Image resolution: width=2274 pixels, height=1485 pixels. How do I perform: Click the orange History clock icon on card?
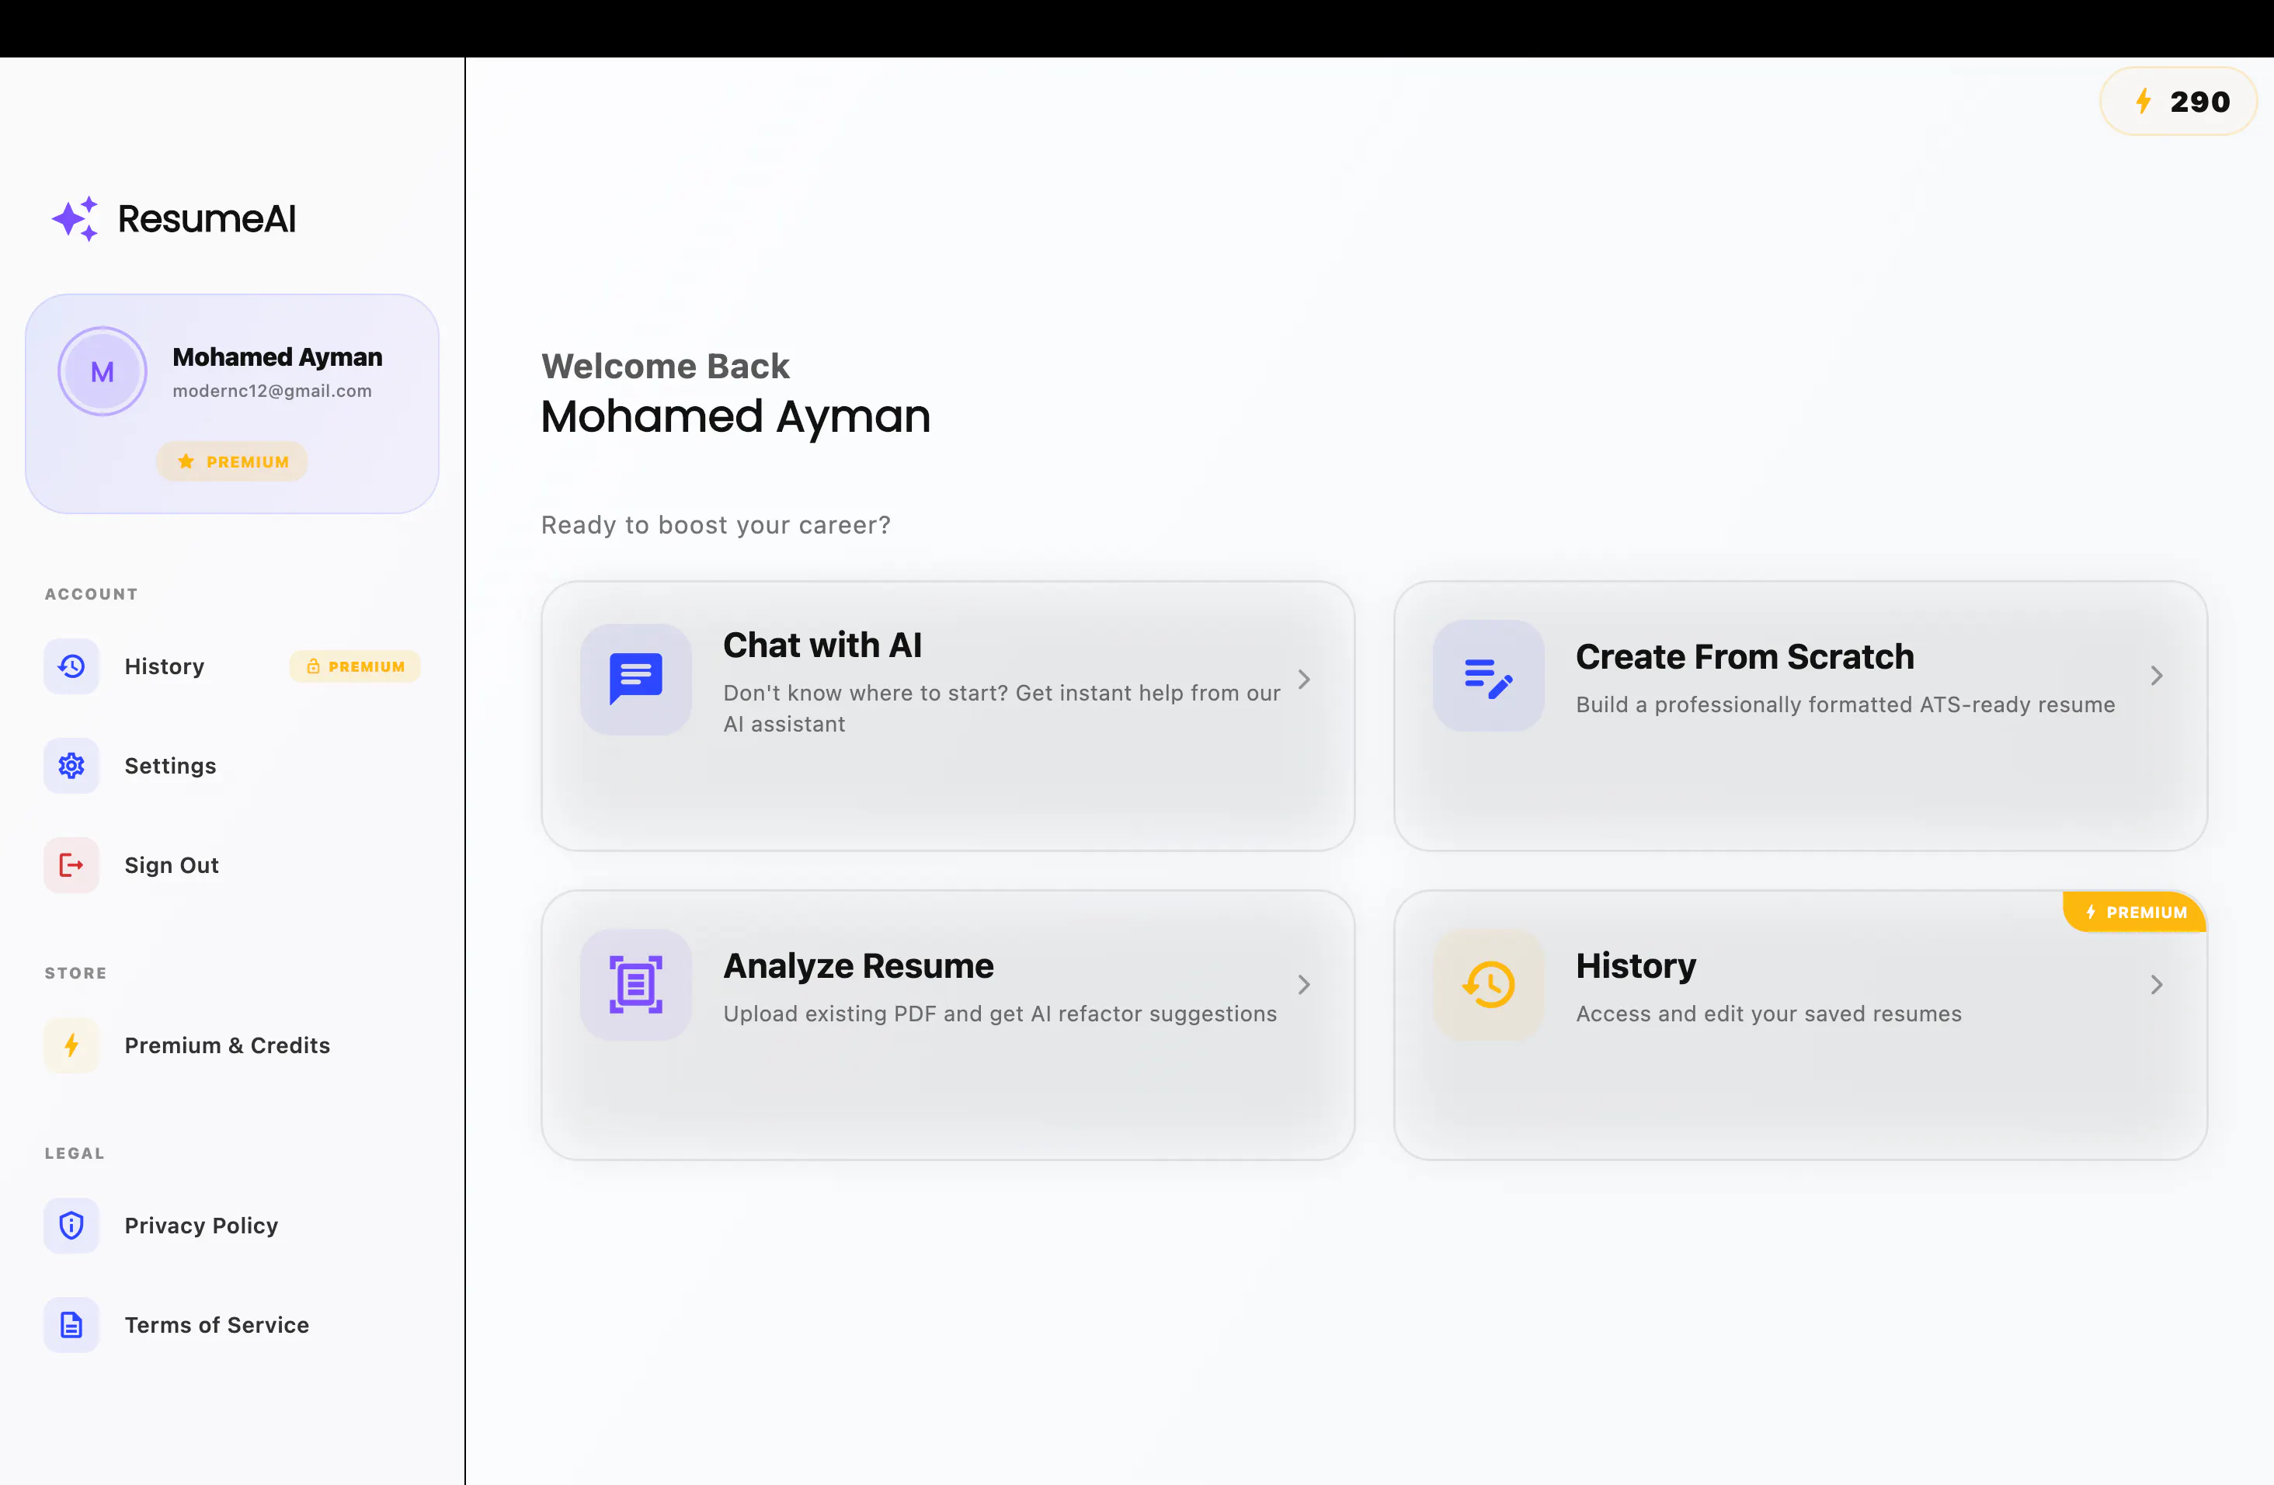click(1489, 984)
